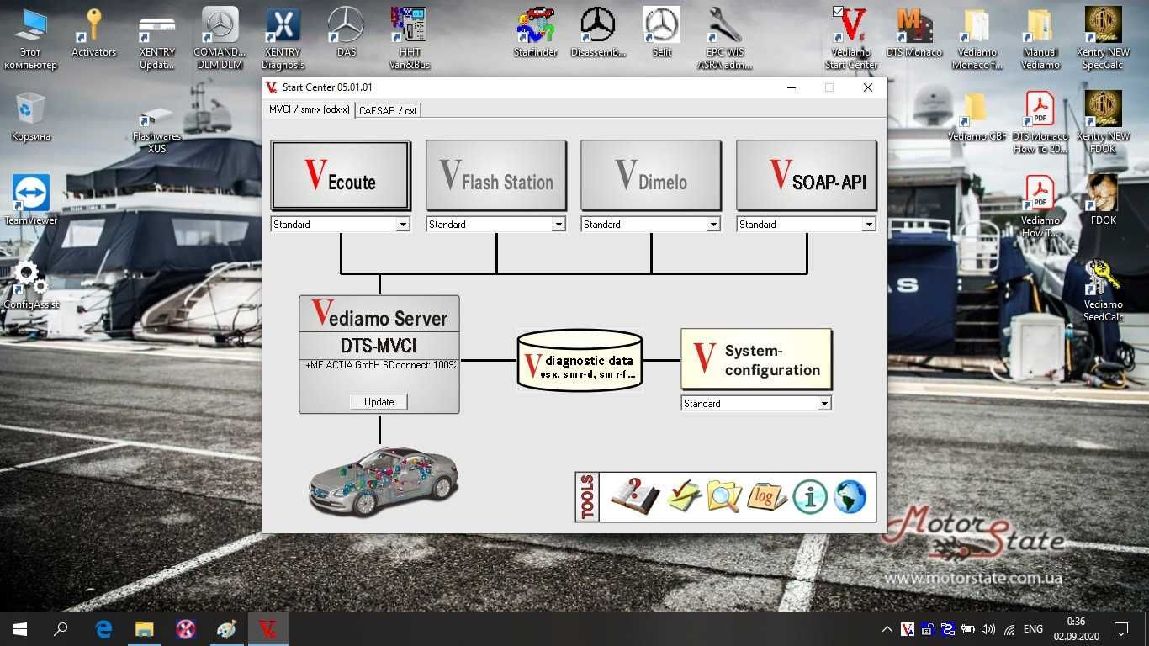Click the car illustration below Vediamo Server
1149x646 pixels.
click(x=384, y=481)
